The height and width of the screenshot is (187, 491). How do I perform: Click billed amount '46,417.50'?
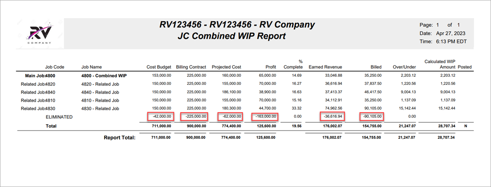pos(373,92)
